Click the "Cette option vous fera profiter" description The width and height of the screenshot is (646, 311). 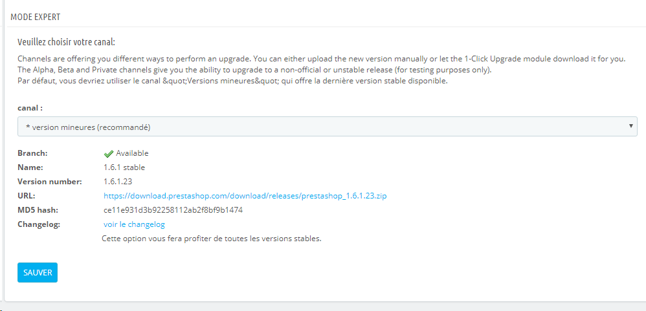(x=212, y=239)
